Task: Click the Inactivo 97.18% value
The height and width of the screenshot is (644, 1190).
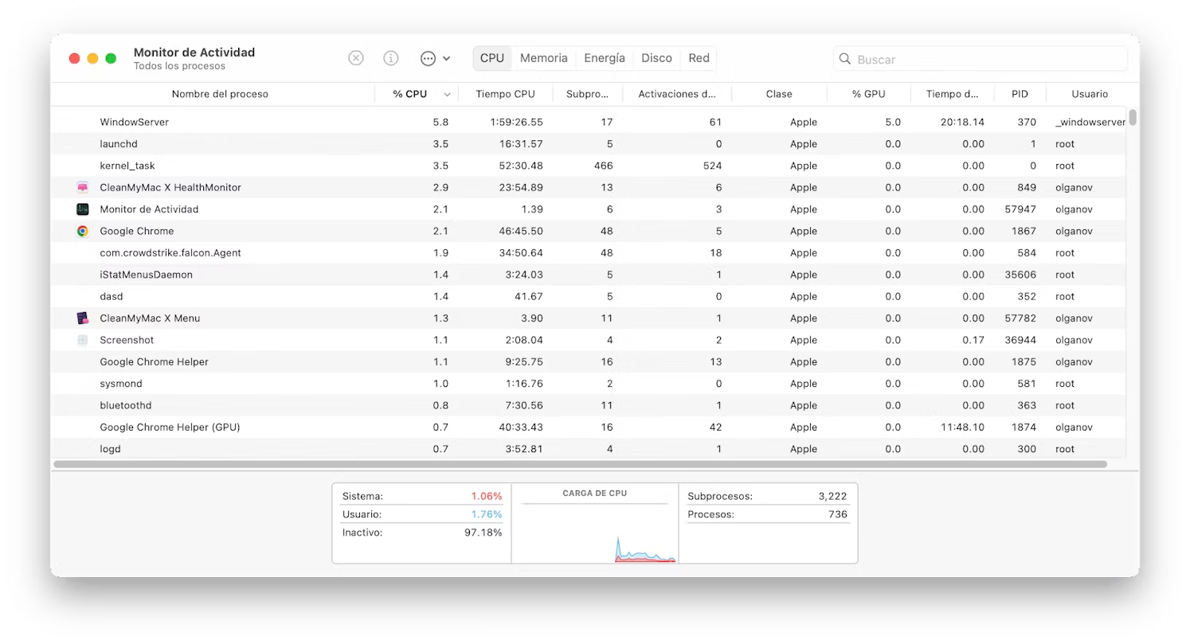Action: tap(483, 533)
